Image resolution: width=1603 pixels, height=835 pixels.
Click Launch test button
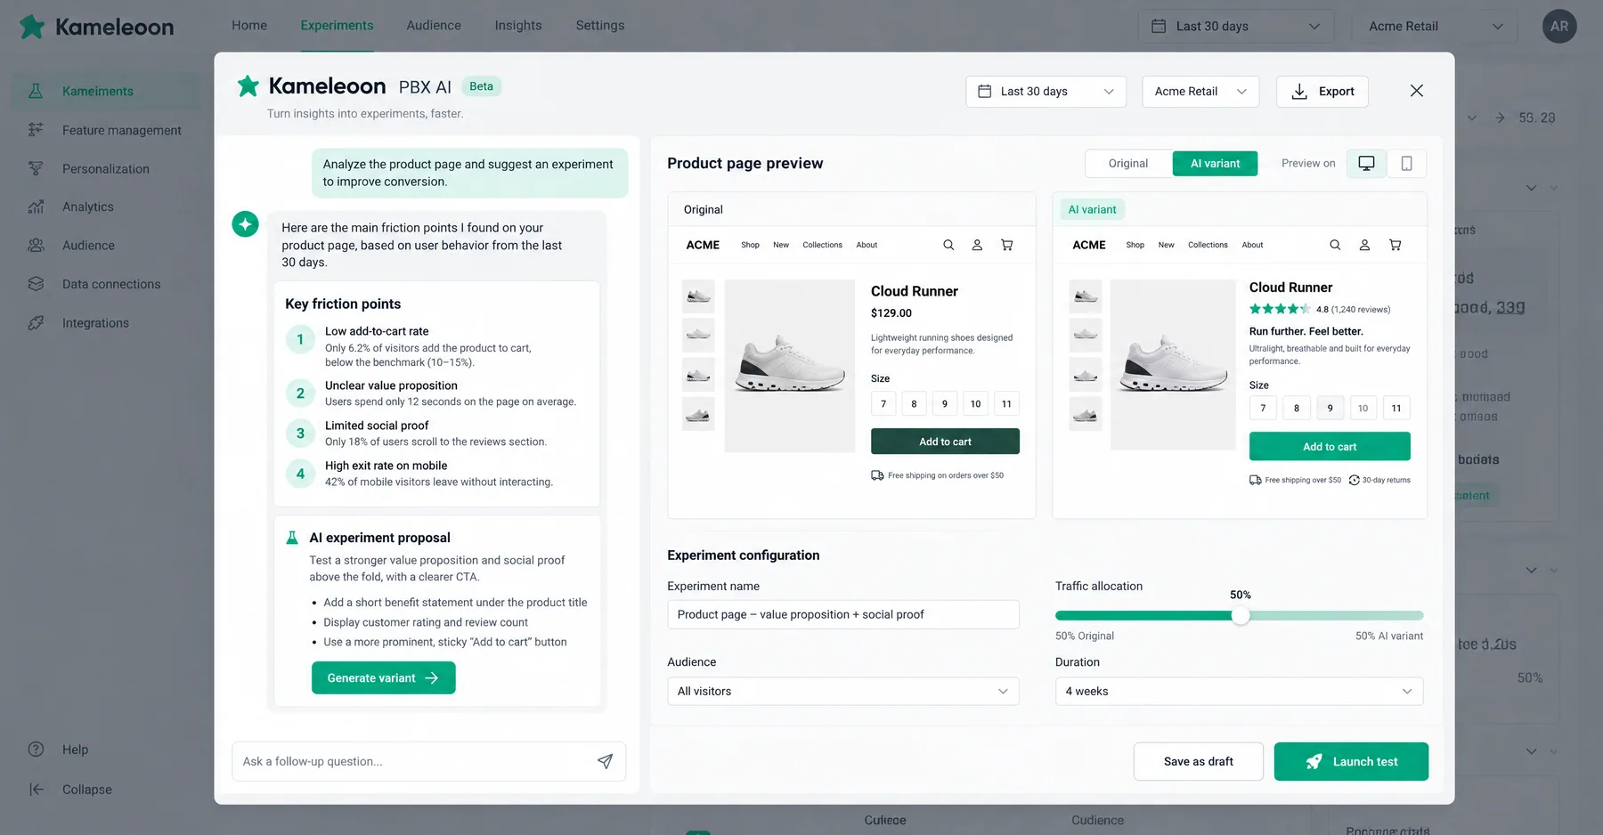point(1351,761)
